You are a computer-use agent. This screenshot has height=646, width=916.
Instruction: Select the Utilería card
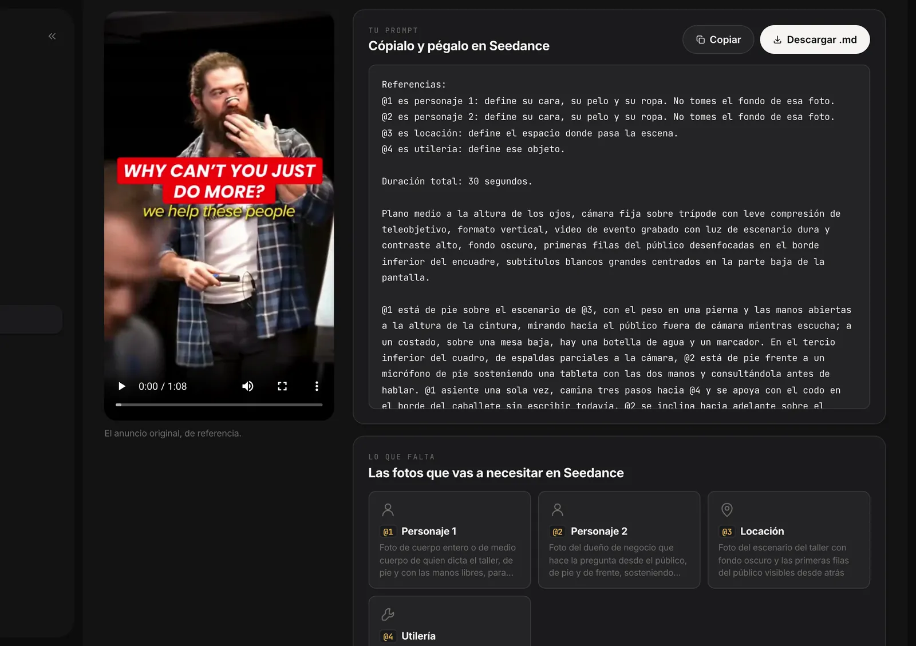449,621
